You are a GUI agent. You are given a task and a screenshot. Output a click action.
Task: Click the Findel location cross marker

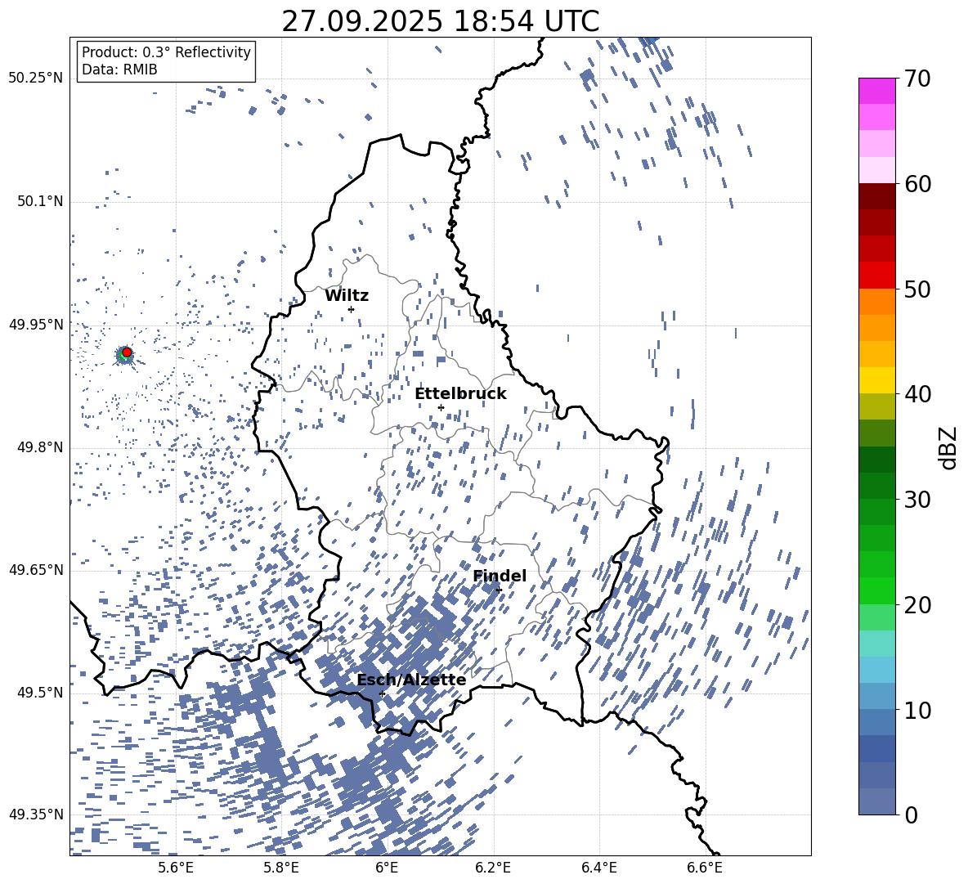(x=499, y=590)
